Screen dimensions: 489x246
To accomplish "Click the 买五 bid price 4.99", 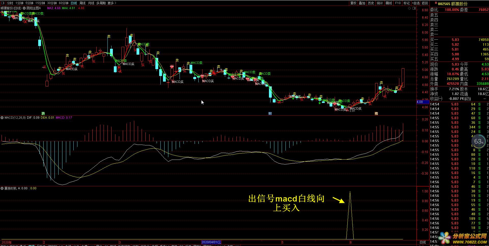I will (455, 59).
